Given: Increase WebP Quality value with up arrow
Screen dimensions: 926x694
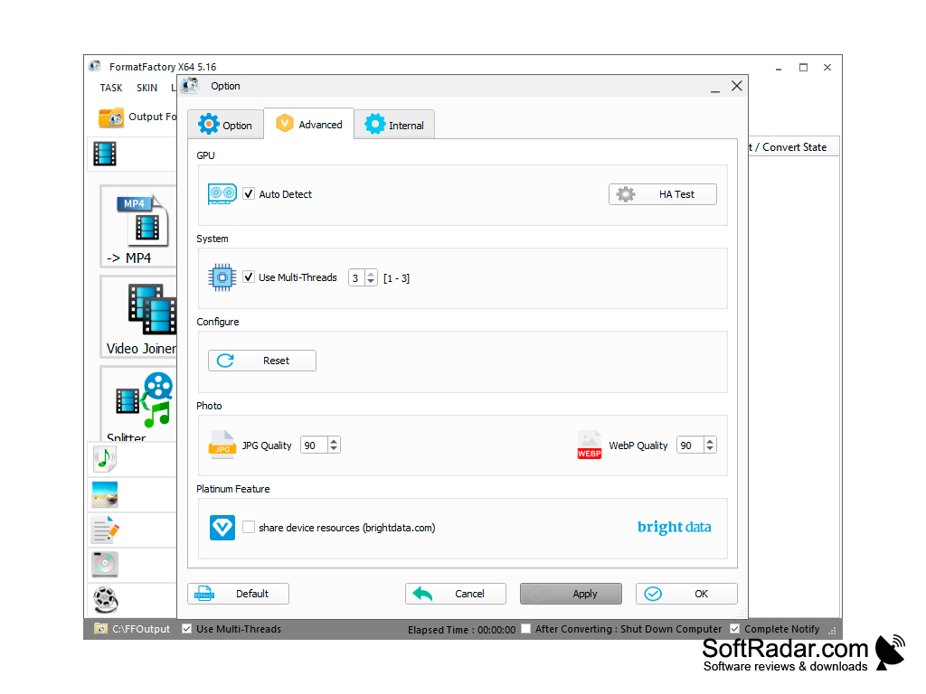Looking at the screenshot, I should tap(710, 441).
